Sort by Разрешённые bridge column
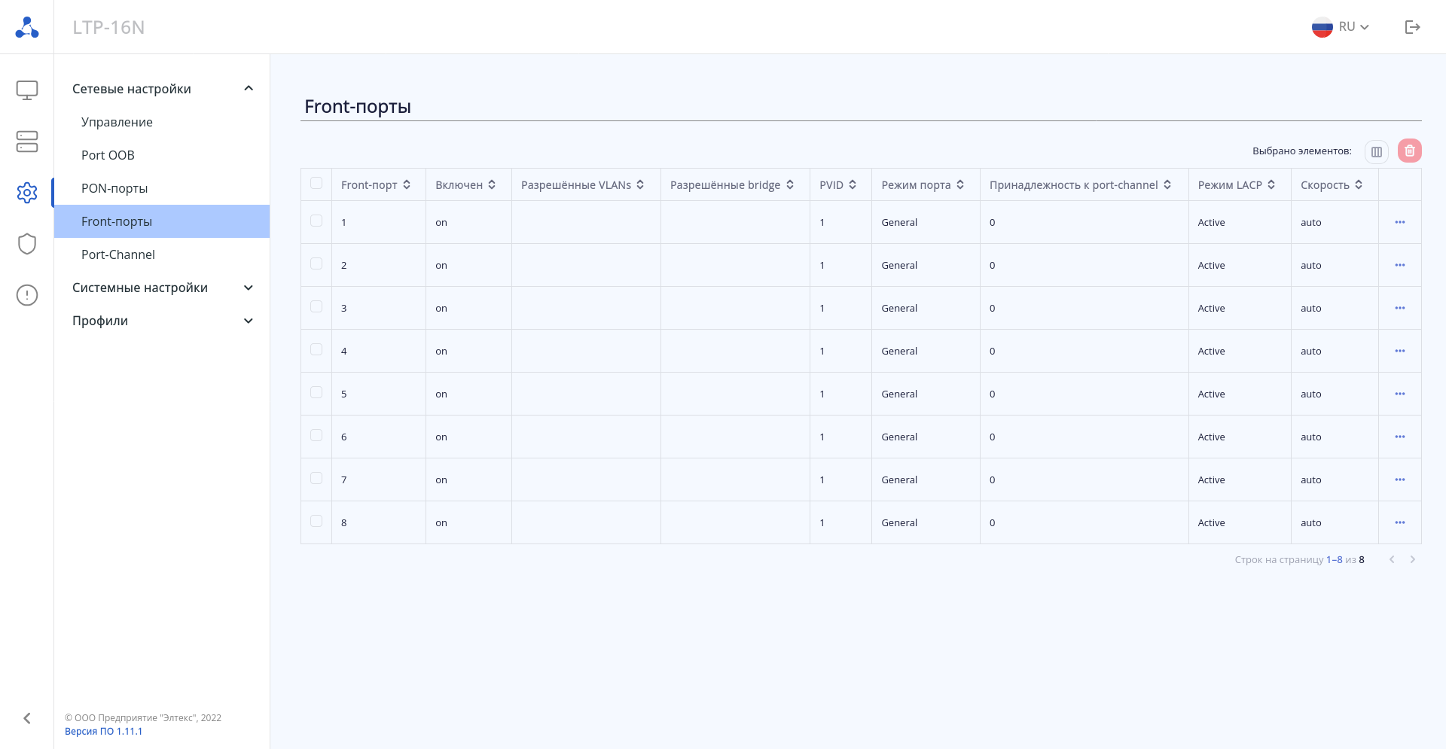Viewport: 1446px width, 749px height. click(790, 185)
